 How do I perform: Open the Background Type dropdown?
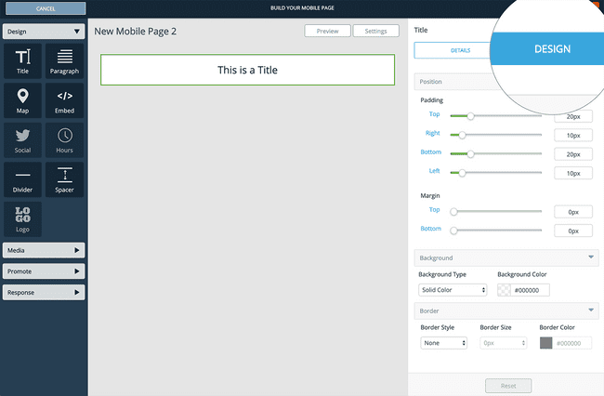click(x=453, y=290)
